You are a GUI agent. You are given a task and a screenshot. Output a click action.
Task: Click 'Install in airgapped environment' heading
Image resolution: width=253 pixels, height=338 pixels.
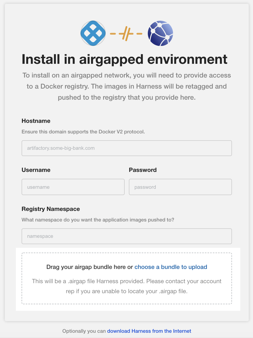tap(125, 59)
